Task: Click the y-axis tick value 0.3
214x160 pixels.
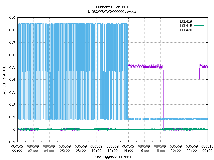Action: [x=12, y=92]
